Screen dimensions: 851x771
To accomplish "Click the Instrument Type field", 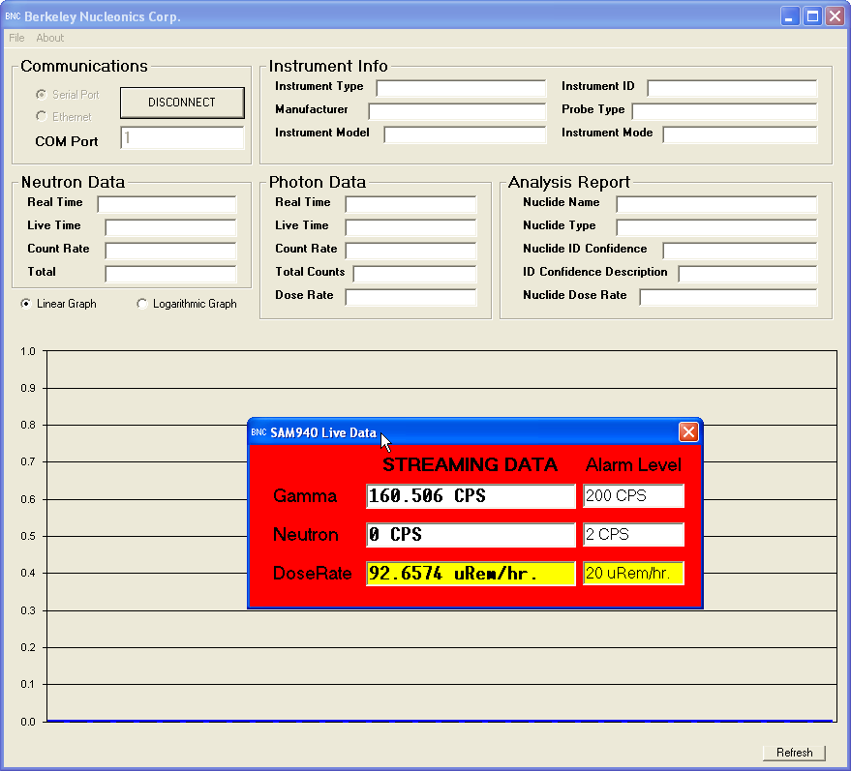I will click(461, 88).
